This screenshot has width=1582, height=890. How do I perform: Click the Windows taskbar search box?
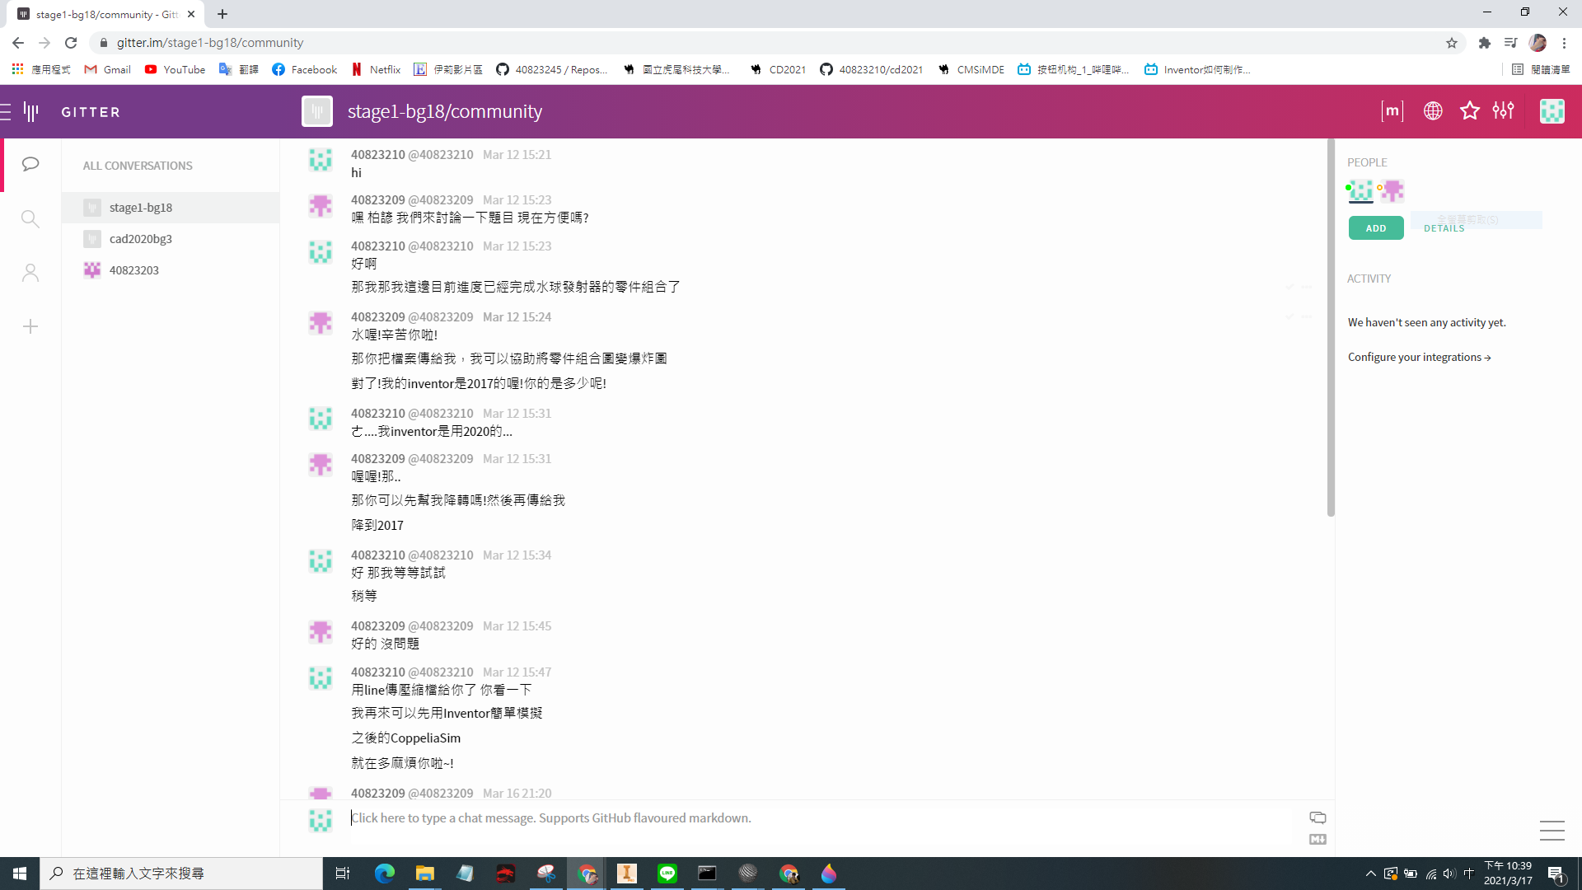181,874
